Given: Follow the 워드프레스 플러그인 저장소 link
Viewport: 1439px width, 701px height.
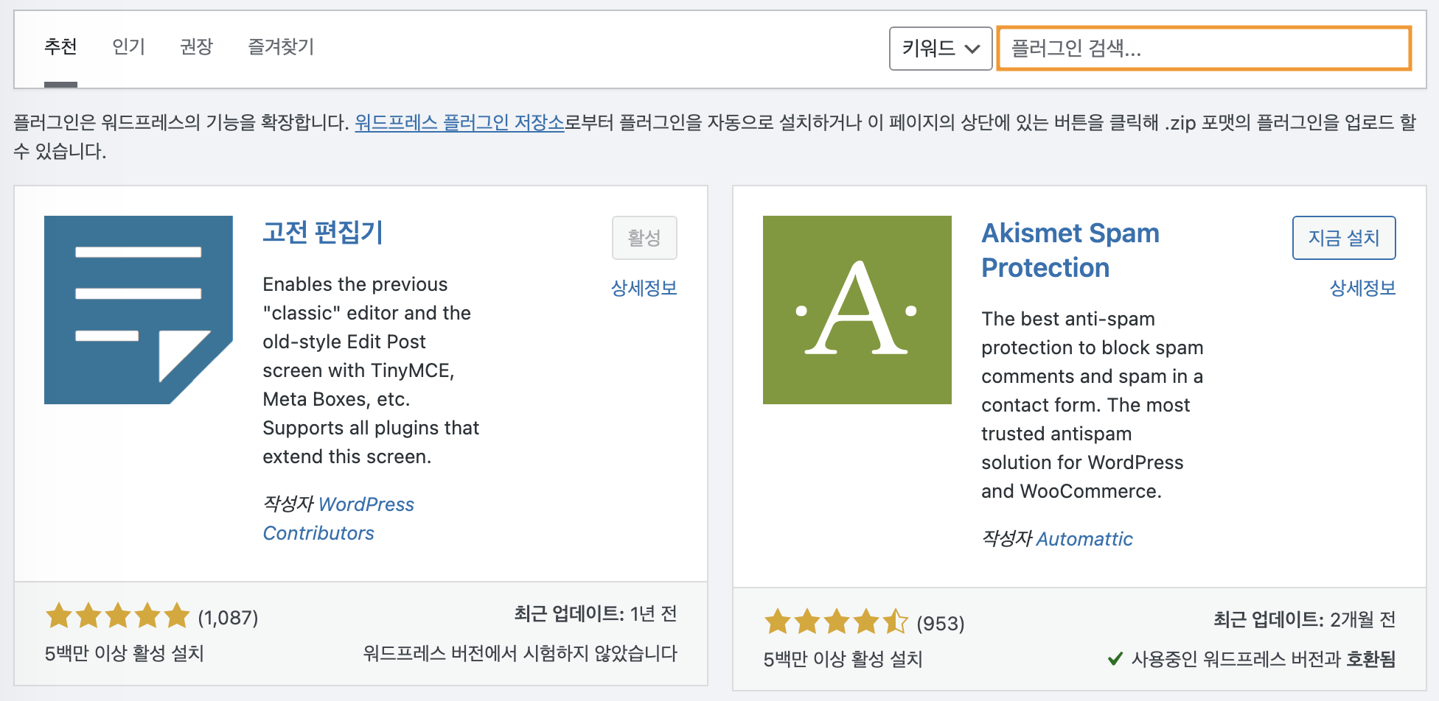Looking at the screenshot, I should (459, 122).
